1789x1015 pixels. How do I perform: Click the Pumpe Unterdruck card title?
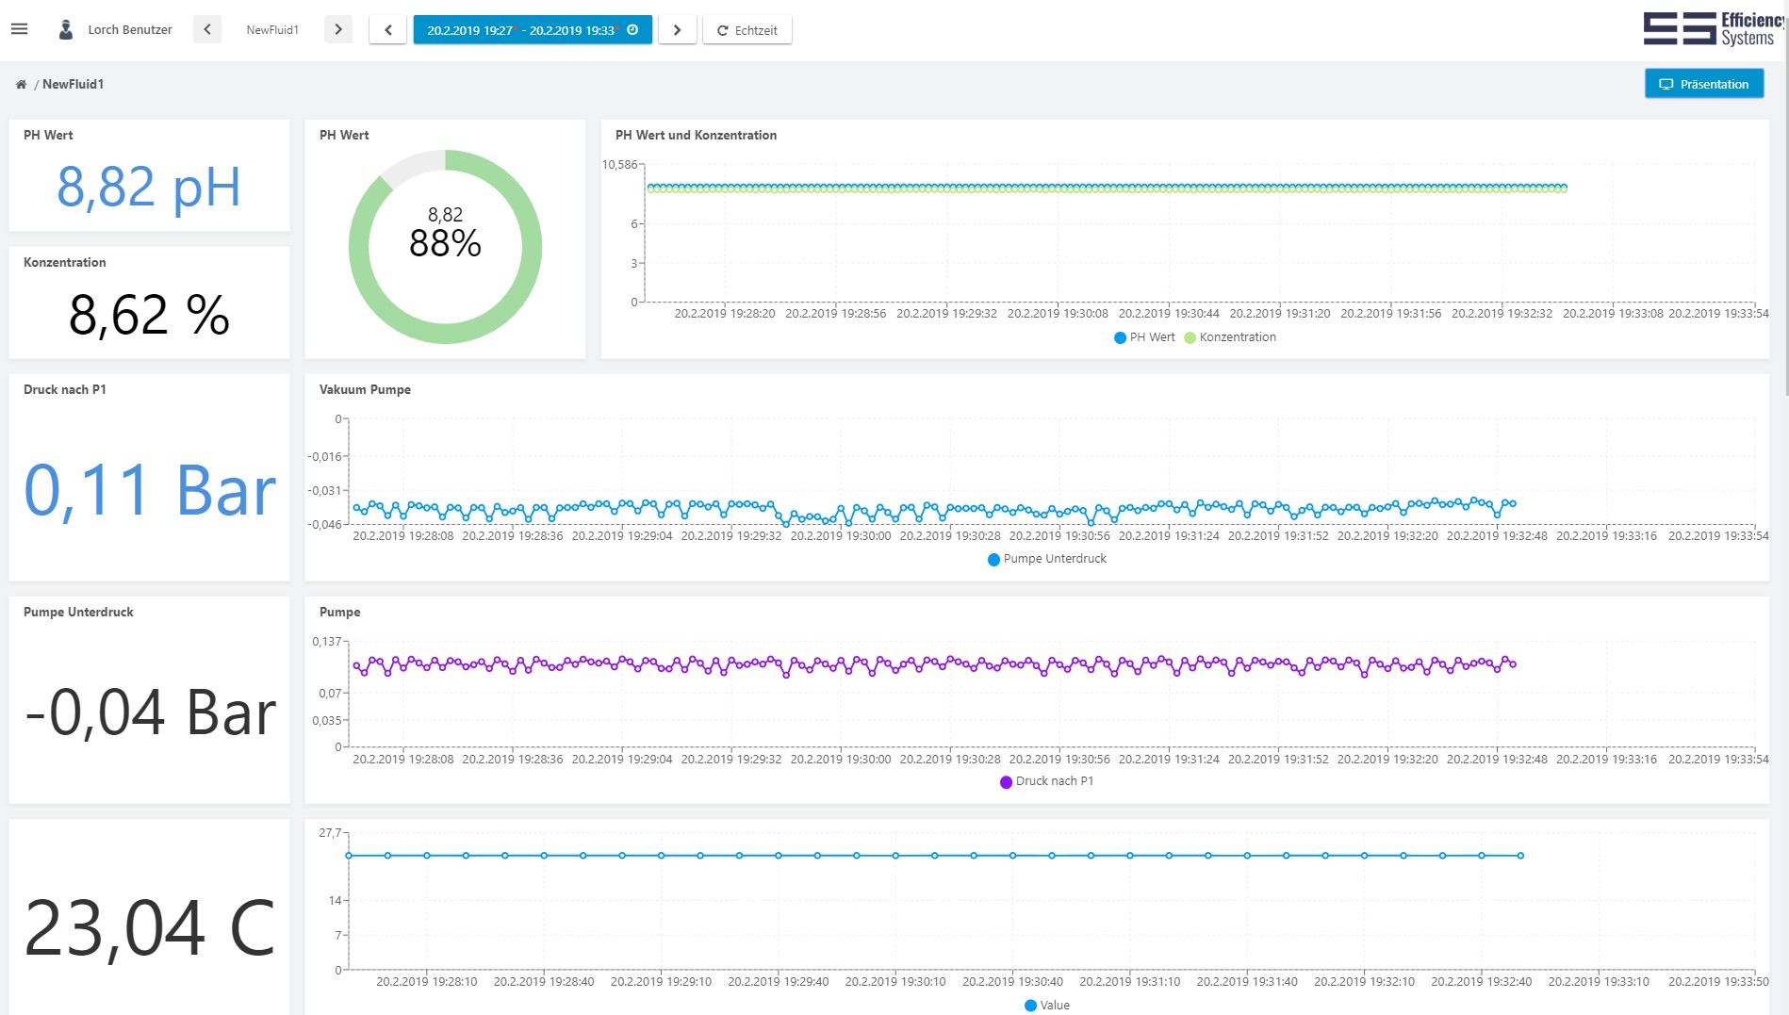pyautogui.click(x=78, y=612)
